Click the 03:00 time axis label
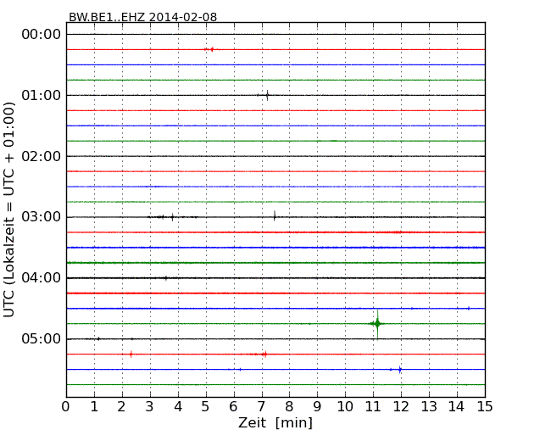The width and height of the screenshot is (551, 441). (42, 217)
